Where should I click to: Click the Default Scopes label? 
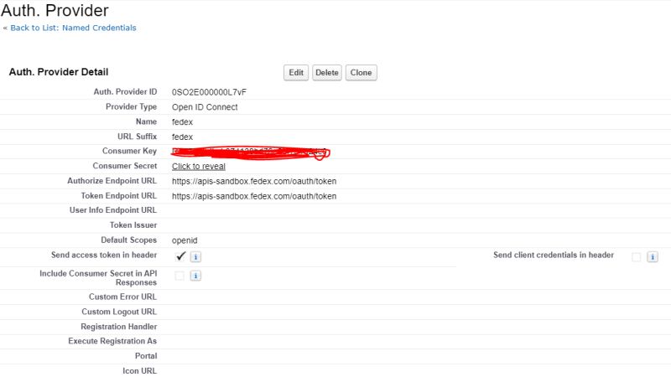(x=129, y=240)
